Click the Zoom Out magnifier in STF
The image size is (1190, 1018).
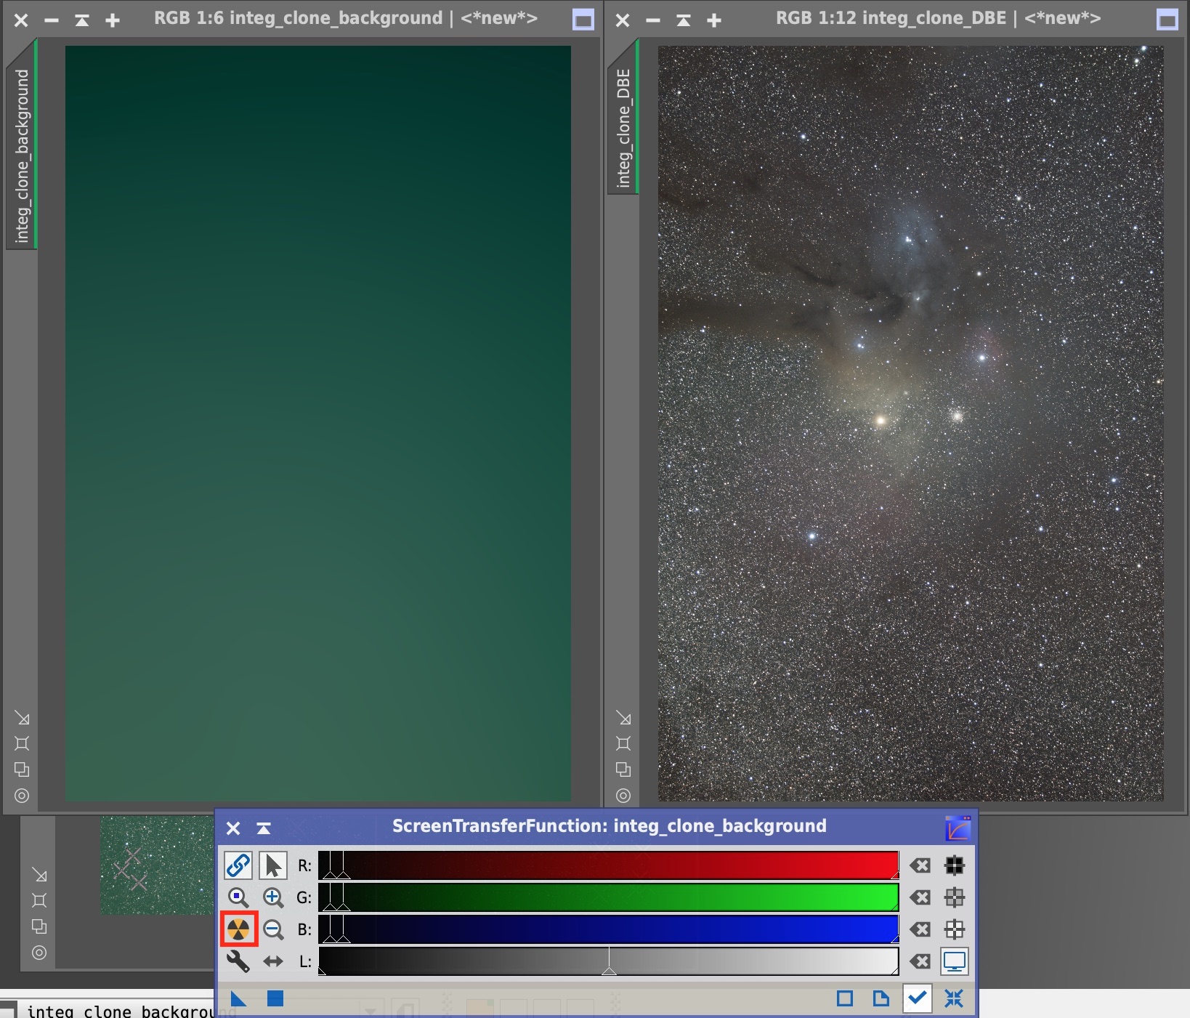pyautogui.click(x=273, y=929)
